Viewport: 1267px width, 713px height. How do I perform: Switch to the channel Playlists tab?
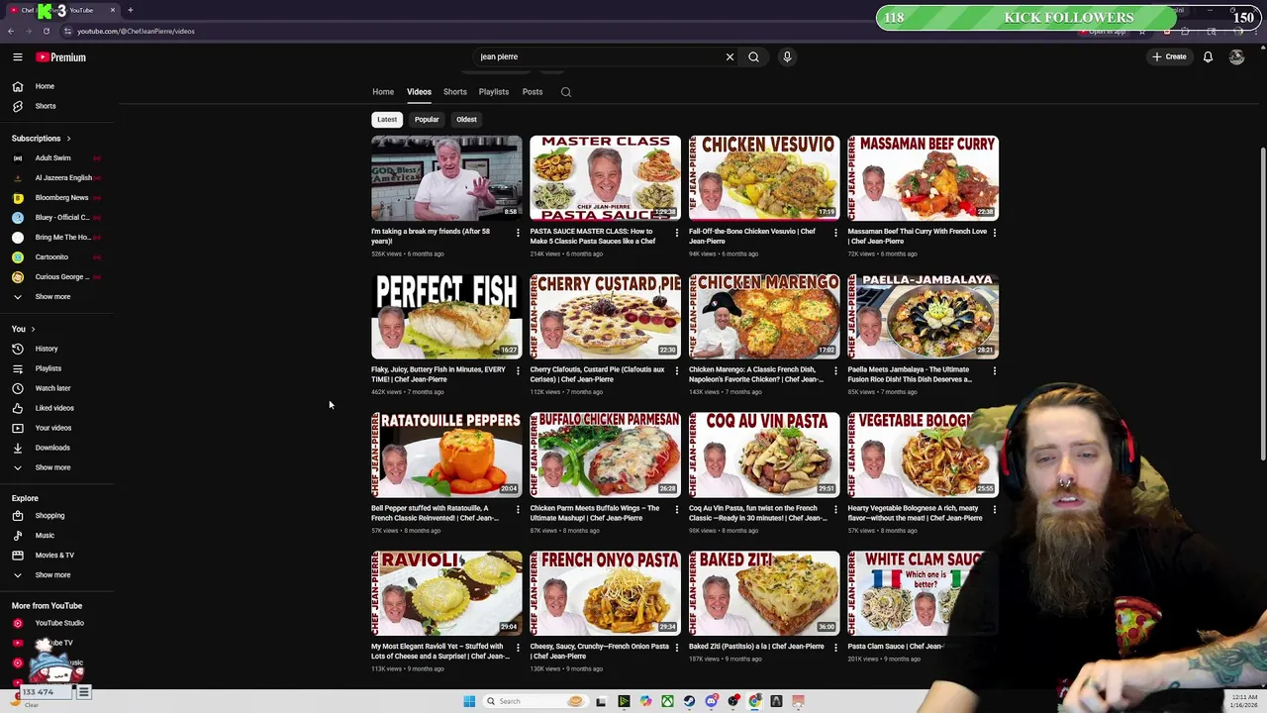pos(494,92)
